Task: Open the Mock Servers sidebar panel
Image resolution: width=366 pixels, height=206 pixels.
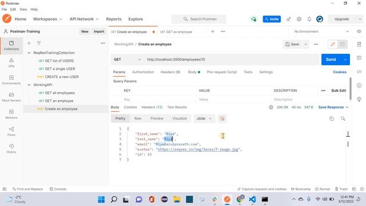Action: coord(11,97)
